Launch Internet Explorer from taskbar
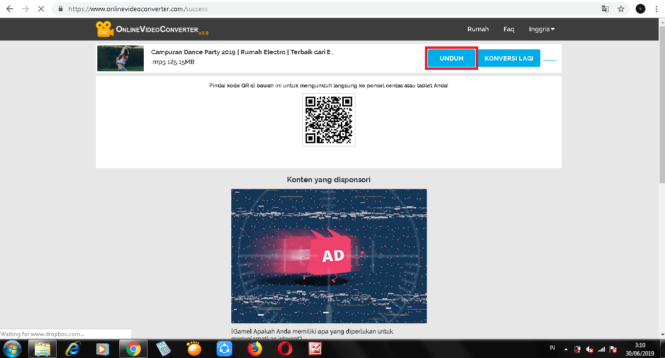 (72, 349)
